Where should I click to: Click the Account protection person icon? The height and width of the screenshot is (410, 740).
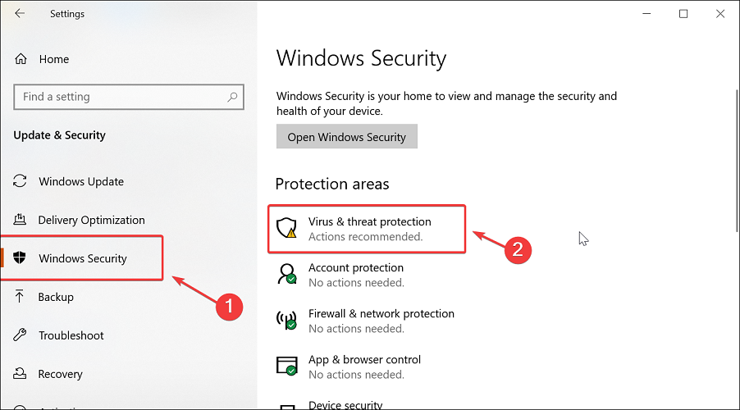(x=286, y=274)
